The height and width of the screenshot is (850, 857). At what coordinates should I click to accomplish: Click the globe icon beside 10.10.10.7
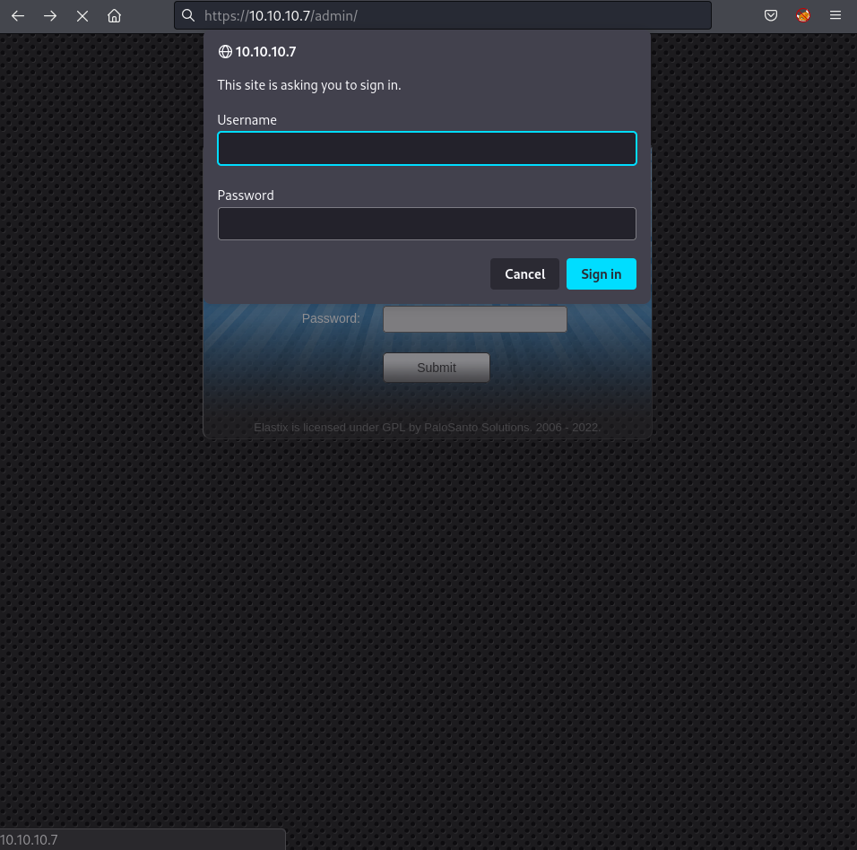point(225,52)
